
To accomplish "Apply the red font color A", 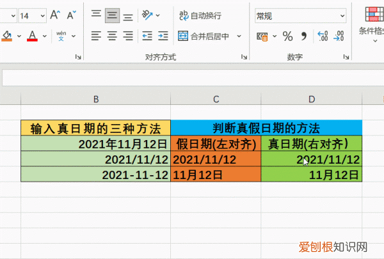I will pos(33,36).
